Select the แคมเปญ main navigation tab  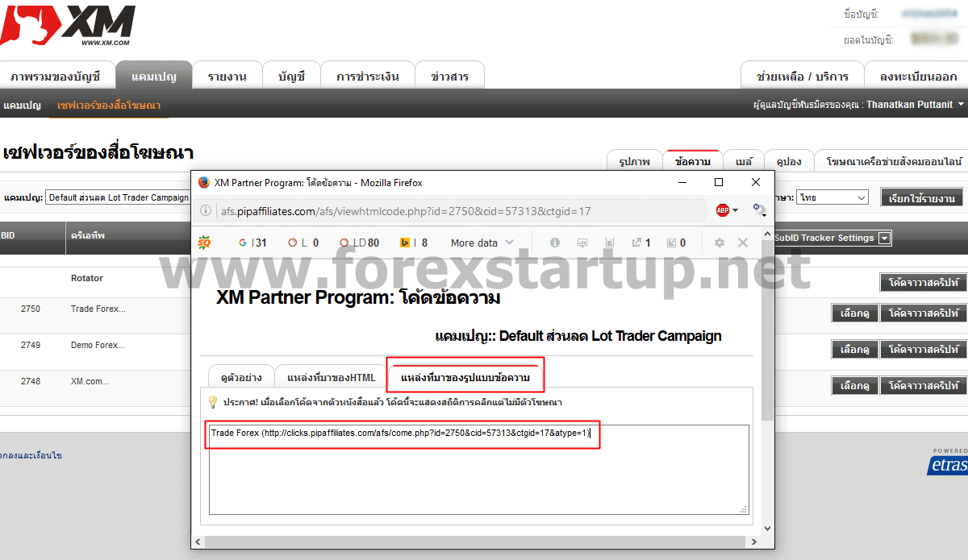click(154, 77)
